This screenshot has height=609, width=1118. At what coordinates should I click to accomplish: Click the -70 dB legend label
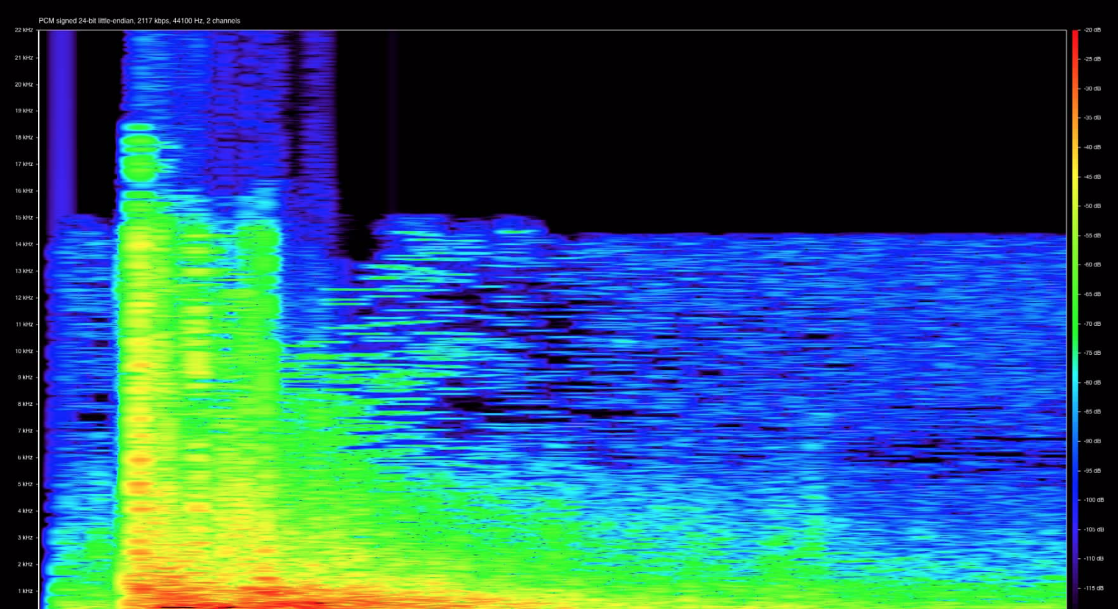click(1092, 324)
